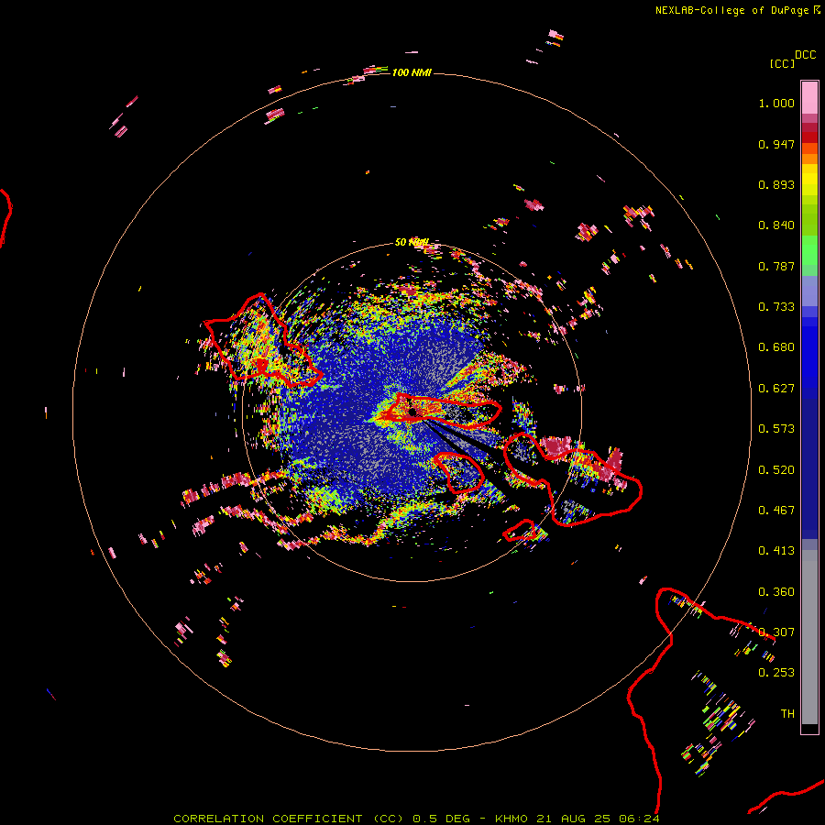Click the 0.787 colorbar value label
Viewport: 825px width, 825px height.
click(776, 266)
